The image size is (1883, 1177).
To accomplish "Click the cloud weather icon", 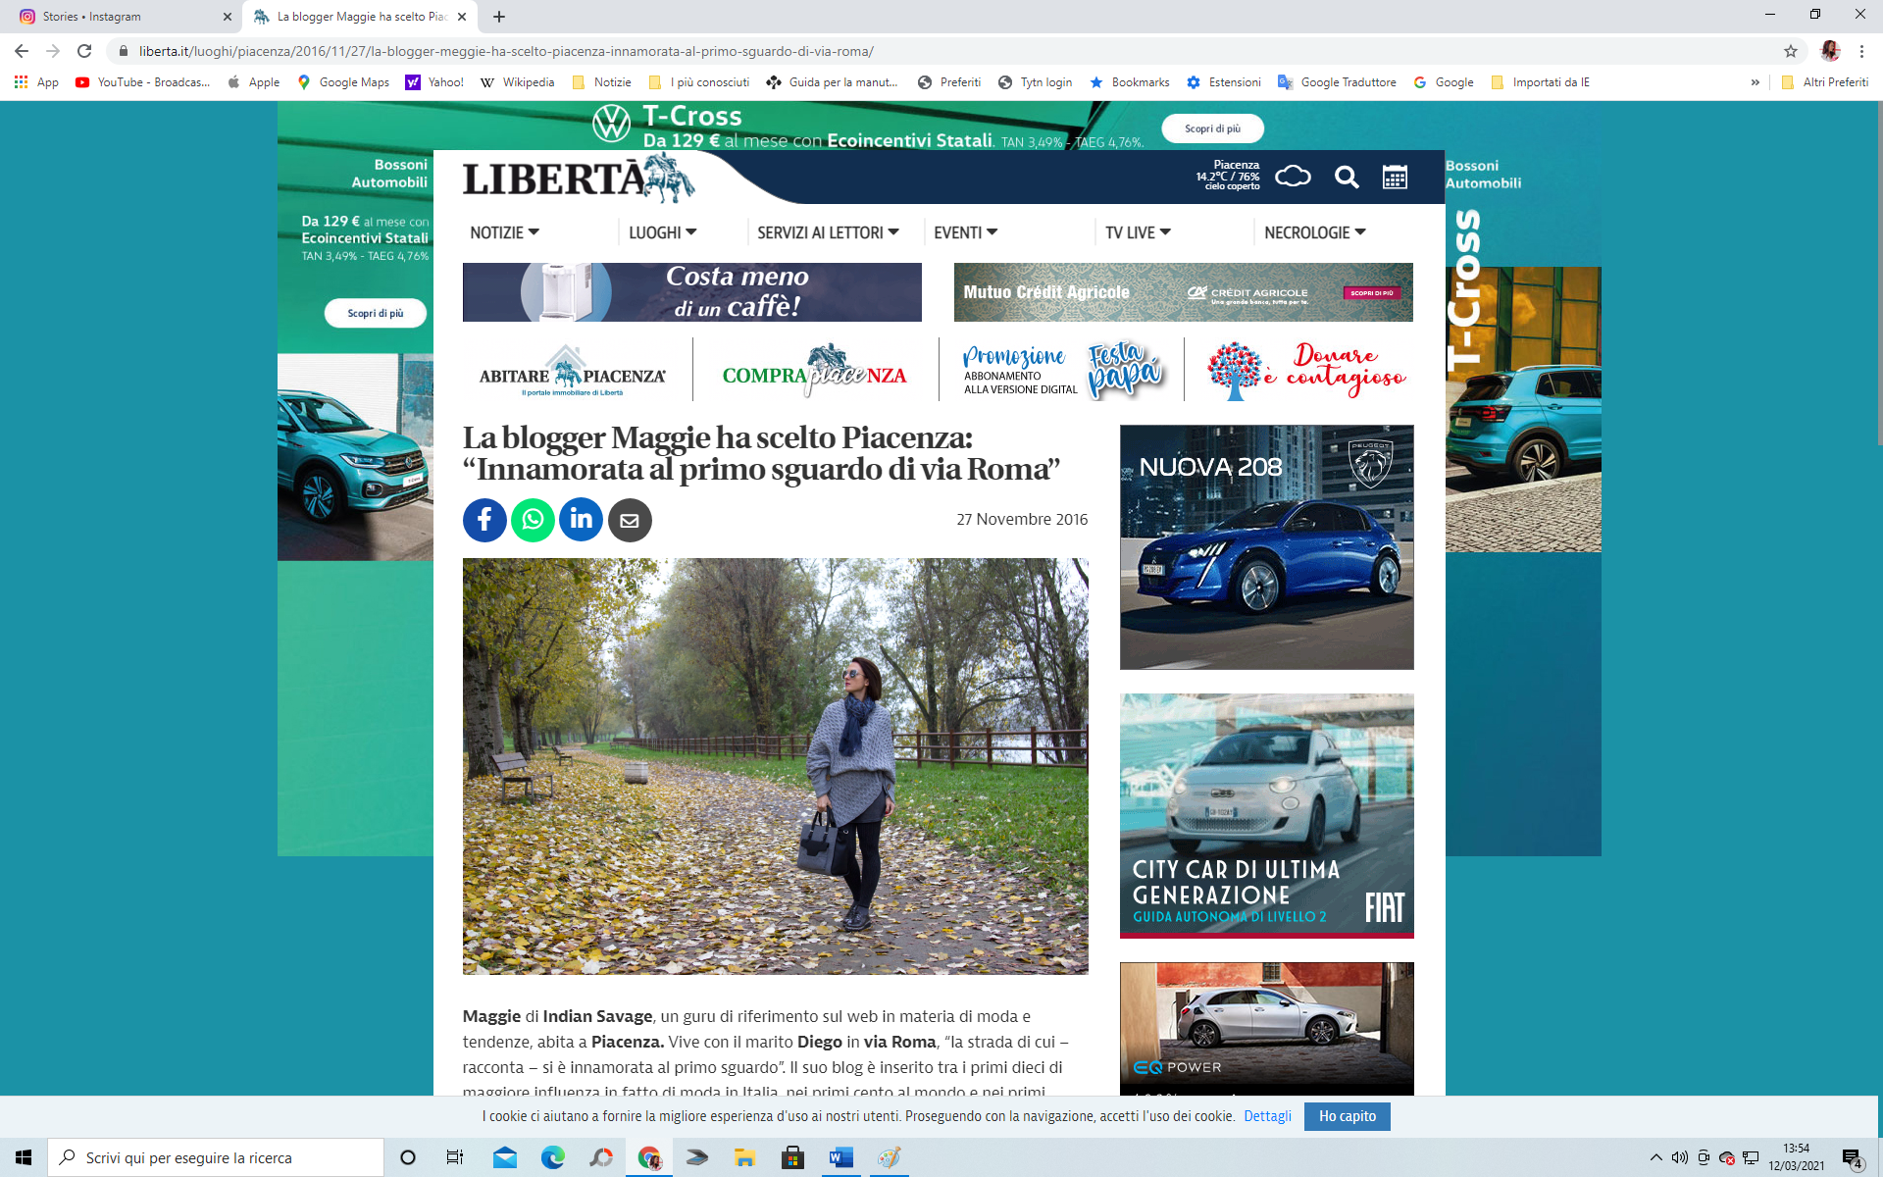I will 1293,177.
